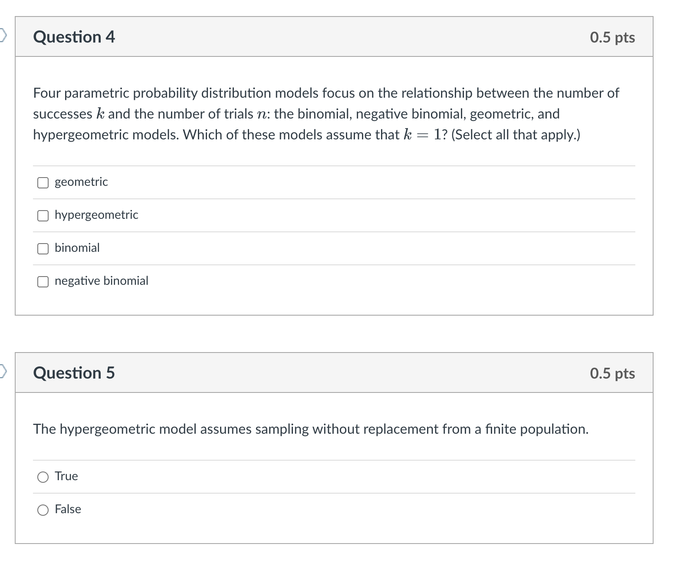Check the geometric answer option
This screenshot has height=567, width=677.
coord(42,182)
